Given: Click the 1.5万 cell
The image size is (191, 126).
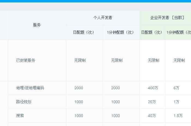Looking at the screenshot, I should [178, 116].
